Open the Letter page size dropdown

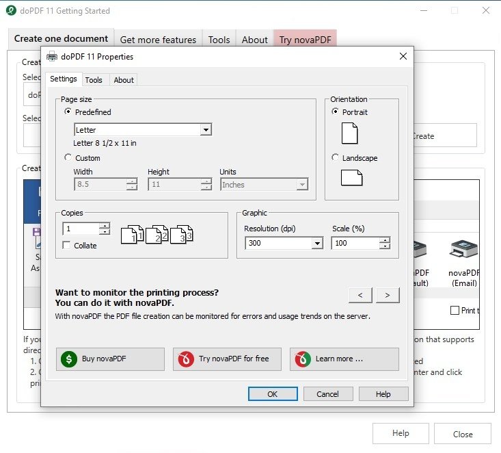206,130
